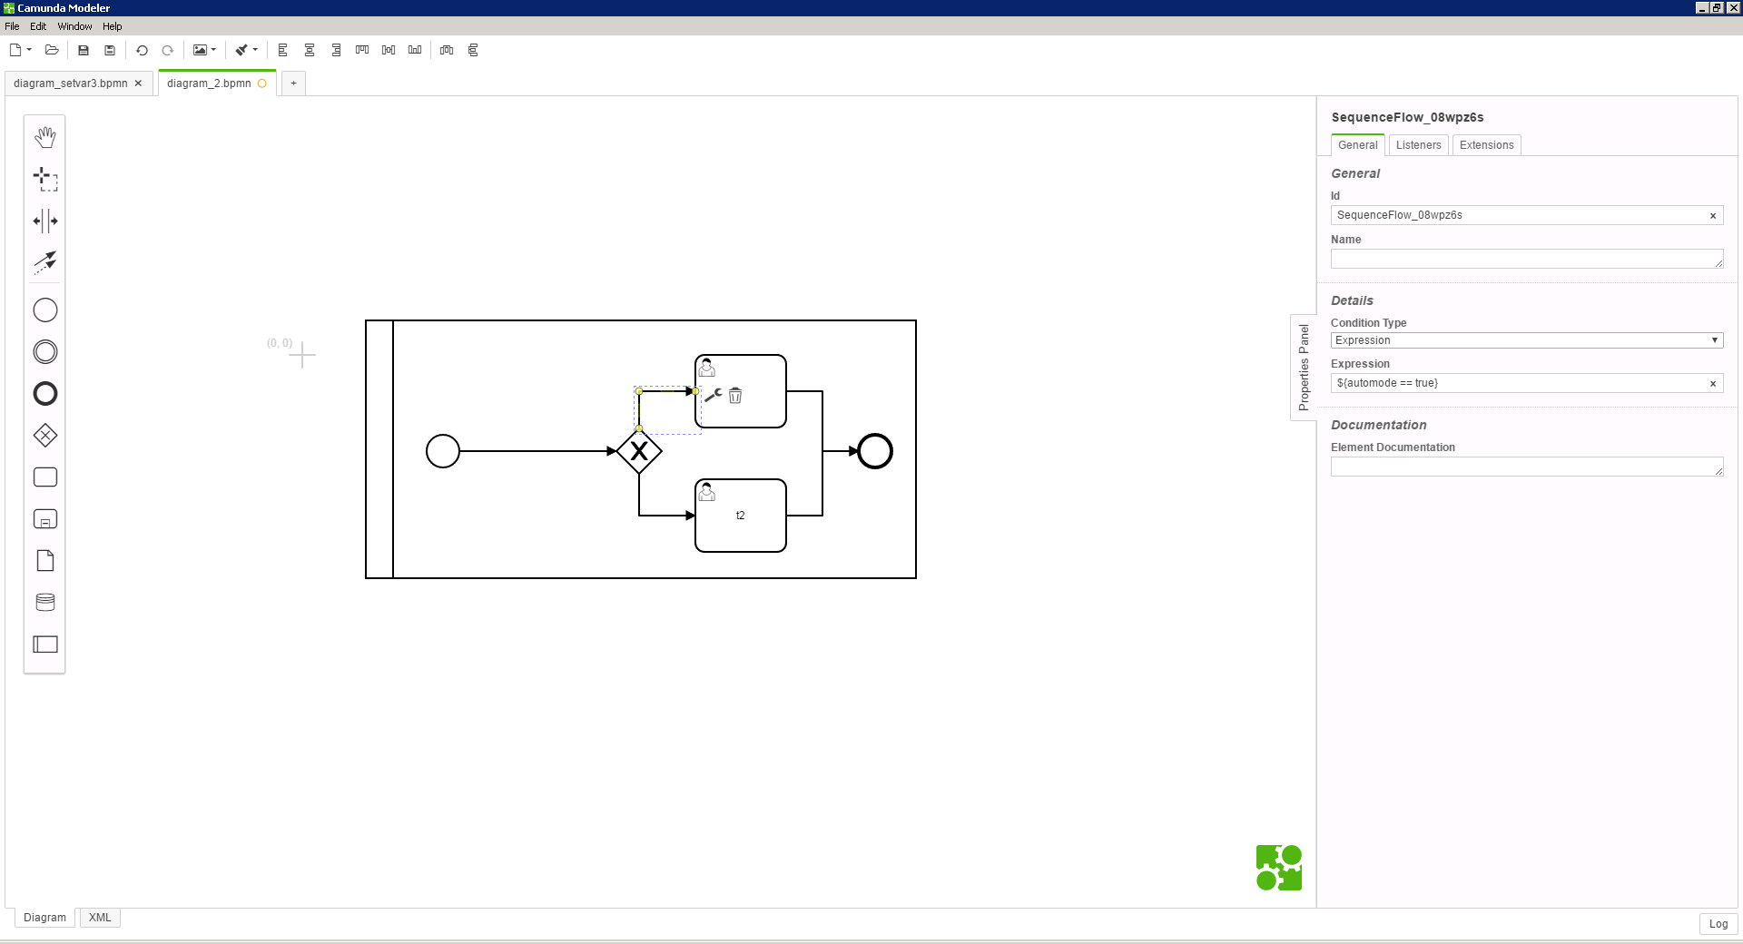Align elements center horizontally
This screenshot has width=1743, height=944.
coord(310,50)
